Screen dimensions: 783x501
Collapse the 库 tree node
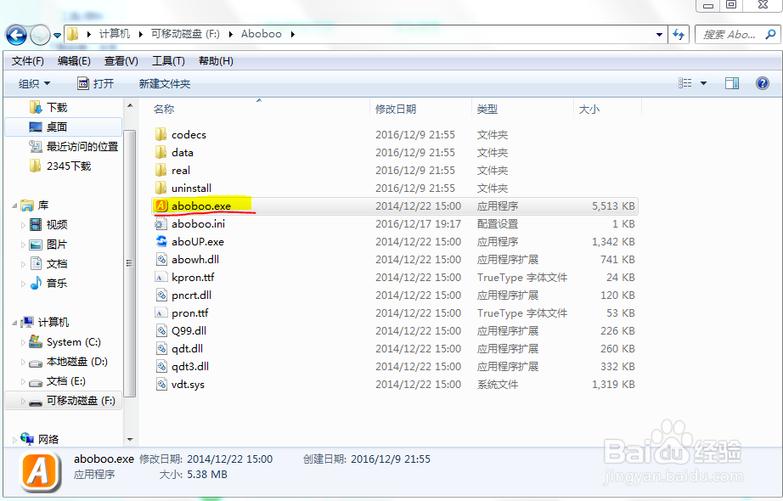tap(14, 205)
